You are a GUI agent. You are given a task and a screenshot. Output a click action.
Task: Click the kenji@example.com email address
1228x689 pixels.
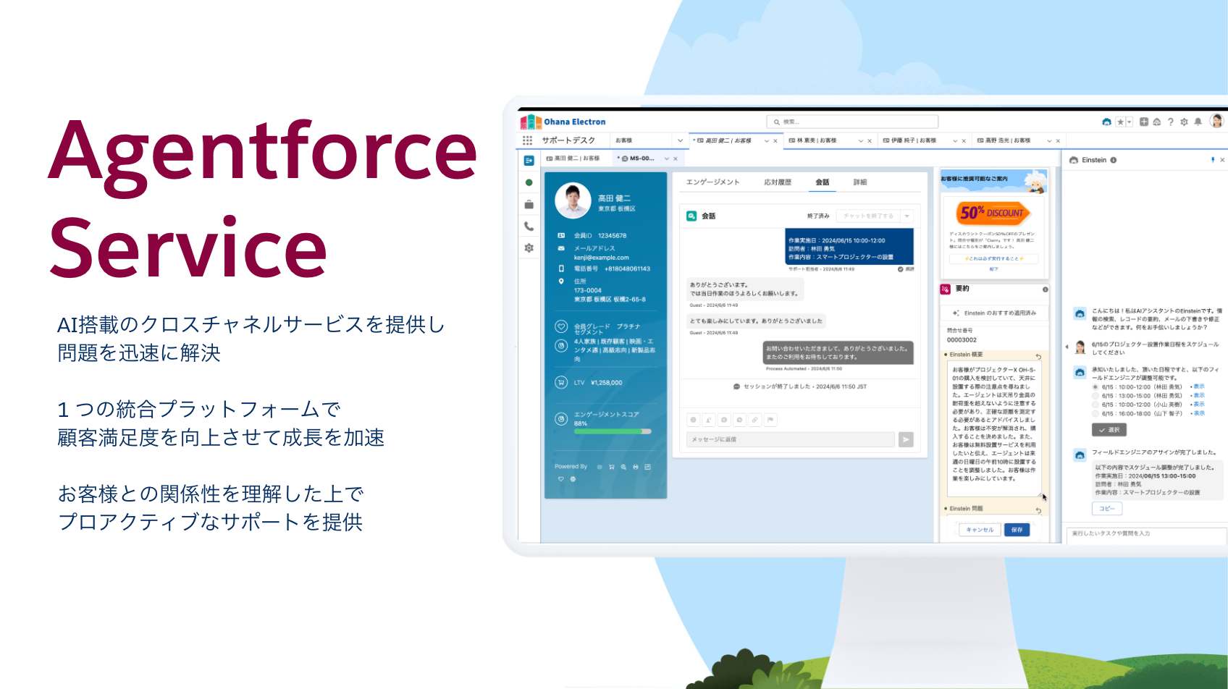tap(602, 258)
